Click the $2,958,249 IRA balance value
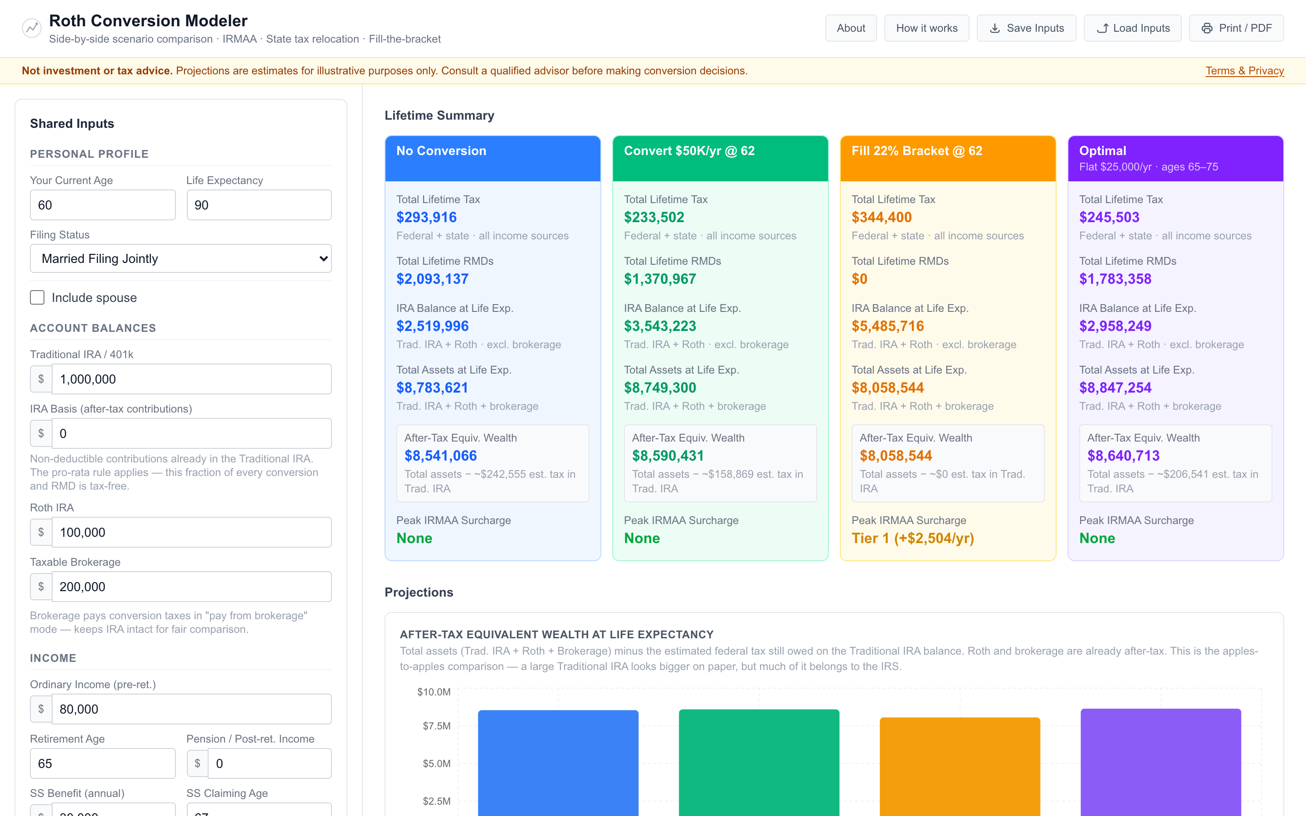Screen dimensions: 1306x816 [1116, 326]
